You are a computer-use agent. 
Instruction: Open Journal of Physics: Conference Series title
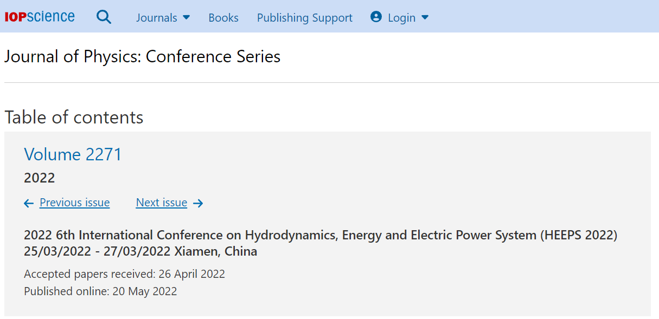pos(142,57)
